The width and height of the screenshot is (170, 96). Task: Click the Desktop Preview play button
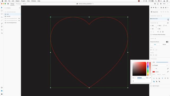161,4
